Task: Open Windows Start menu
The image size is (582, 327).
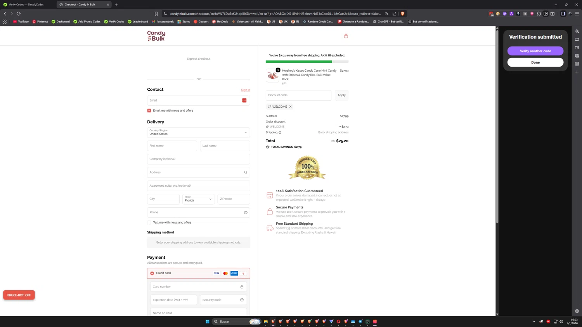Action: point(207,322)
